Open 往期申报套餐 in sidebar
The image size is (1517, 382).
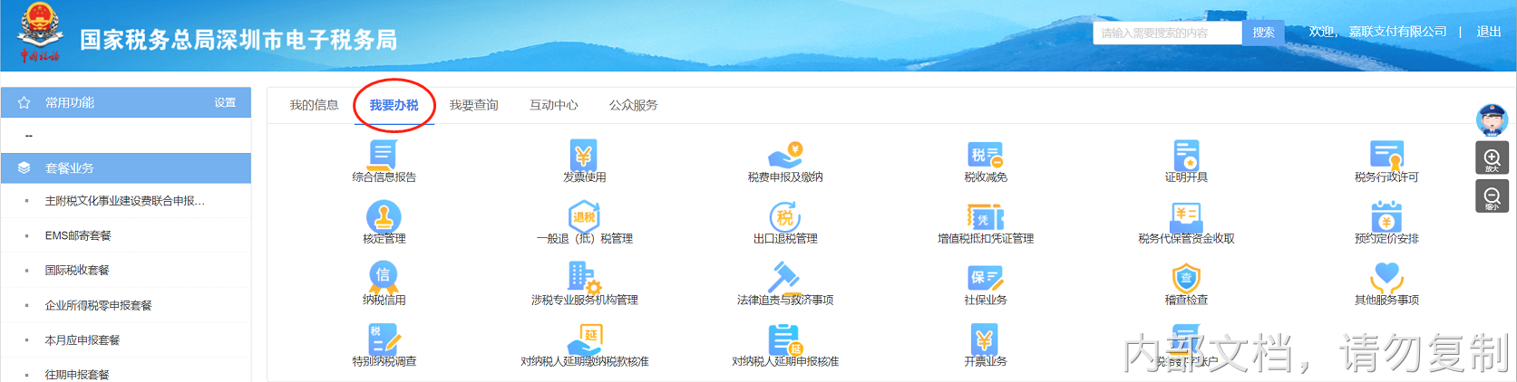click(77, 374)
